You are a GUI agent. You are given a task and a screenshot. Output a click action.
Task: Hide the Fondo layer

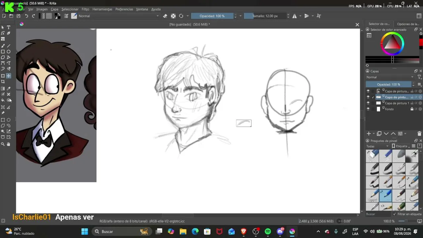[368, 109]
